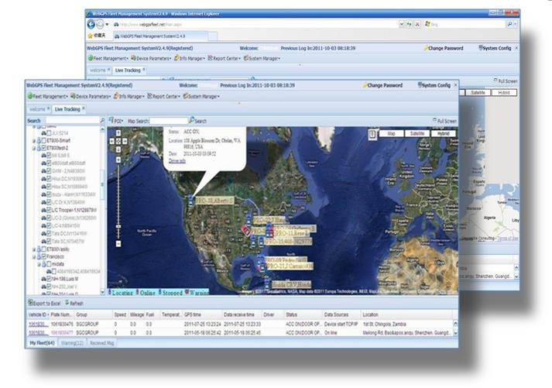The image size is (552, 388).
Task: Pan the map left with arrow control
Action: coord(112,141)
